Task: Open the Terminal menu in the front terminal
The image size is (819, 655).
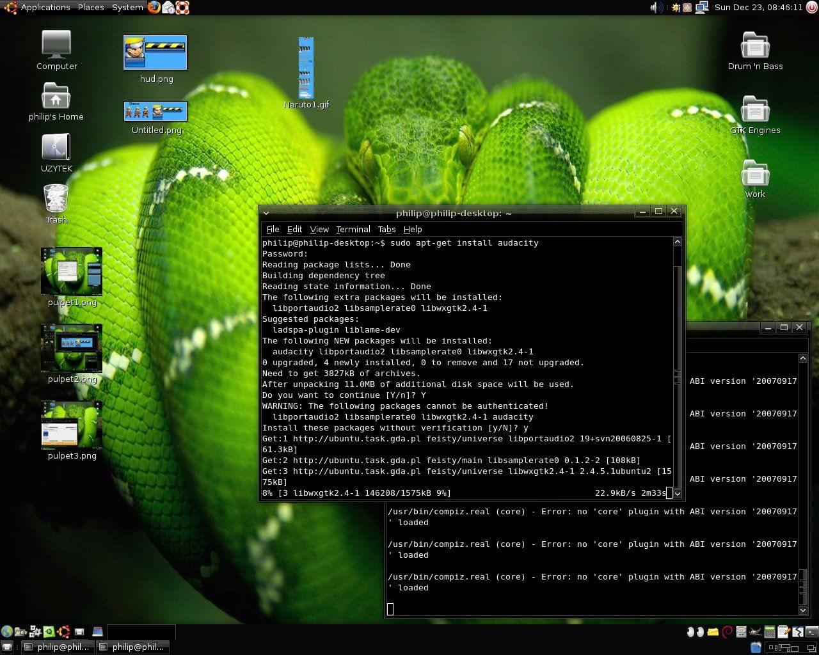Action: coord(353,229)
